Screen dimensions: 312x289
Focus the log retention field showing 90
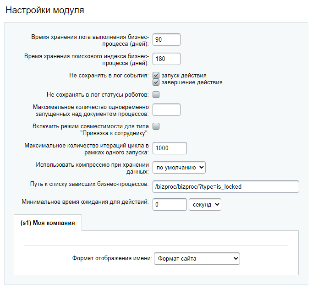click(x=167, y=40)
